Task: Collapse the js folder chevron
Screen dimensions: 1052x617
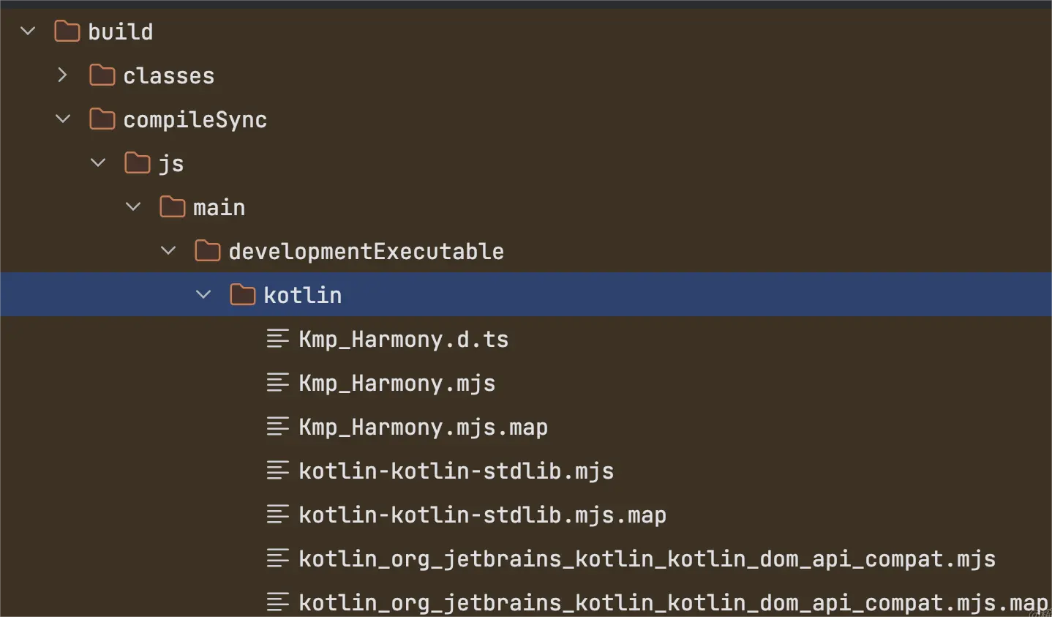Action: 98,163
